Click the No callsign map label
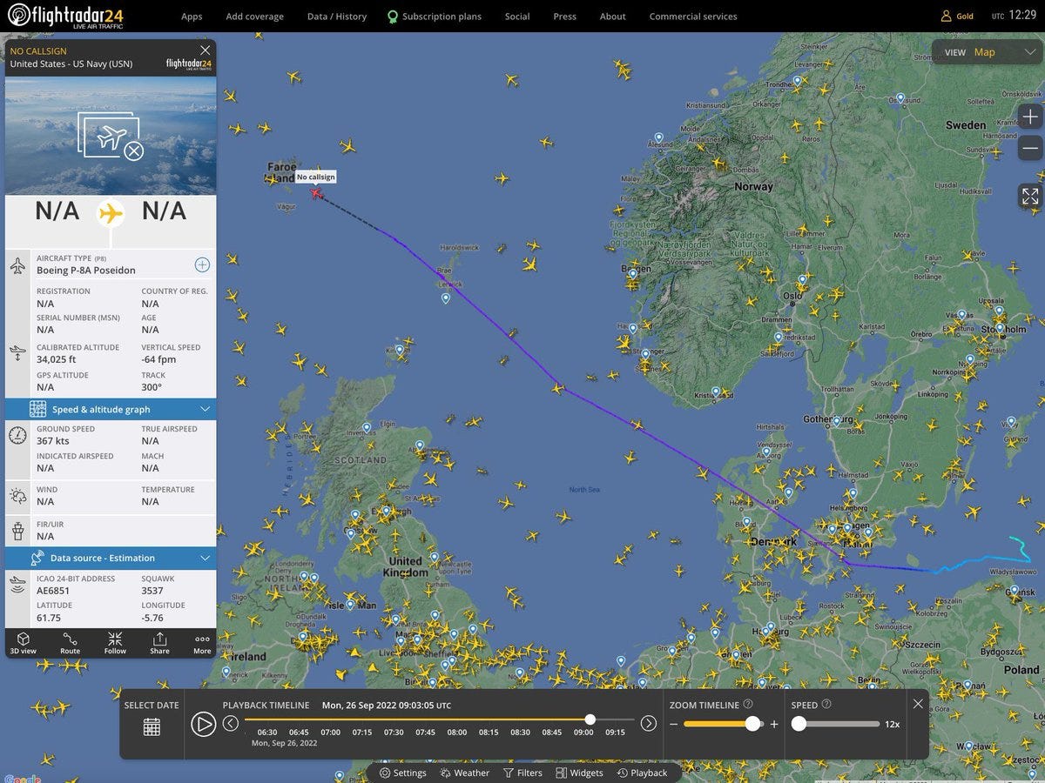Viewport: 1045px width, 783px height. click(315, 177)
